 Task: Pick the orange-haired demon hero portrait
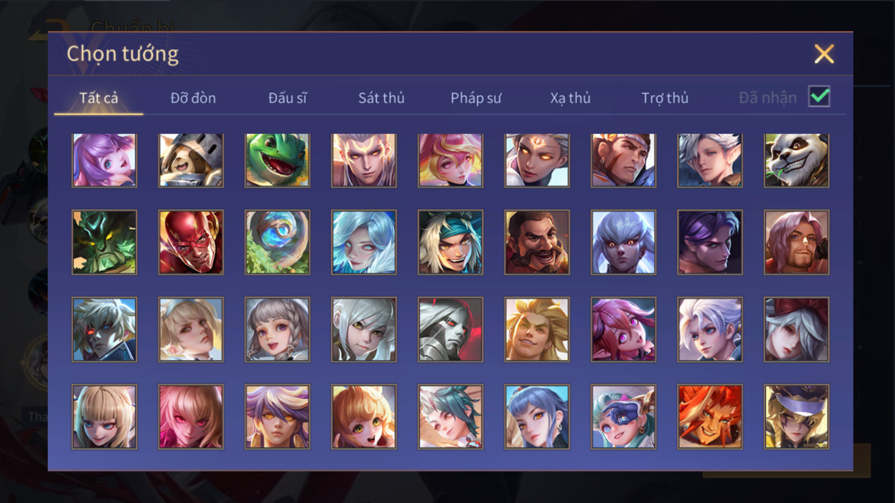(x=710, y=416)
